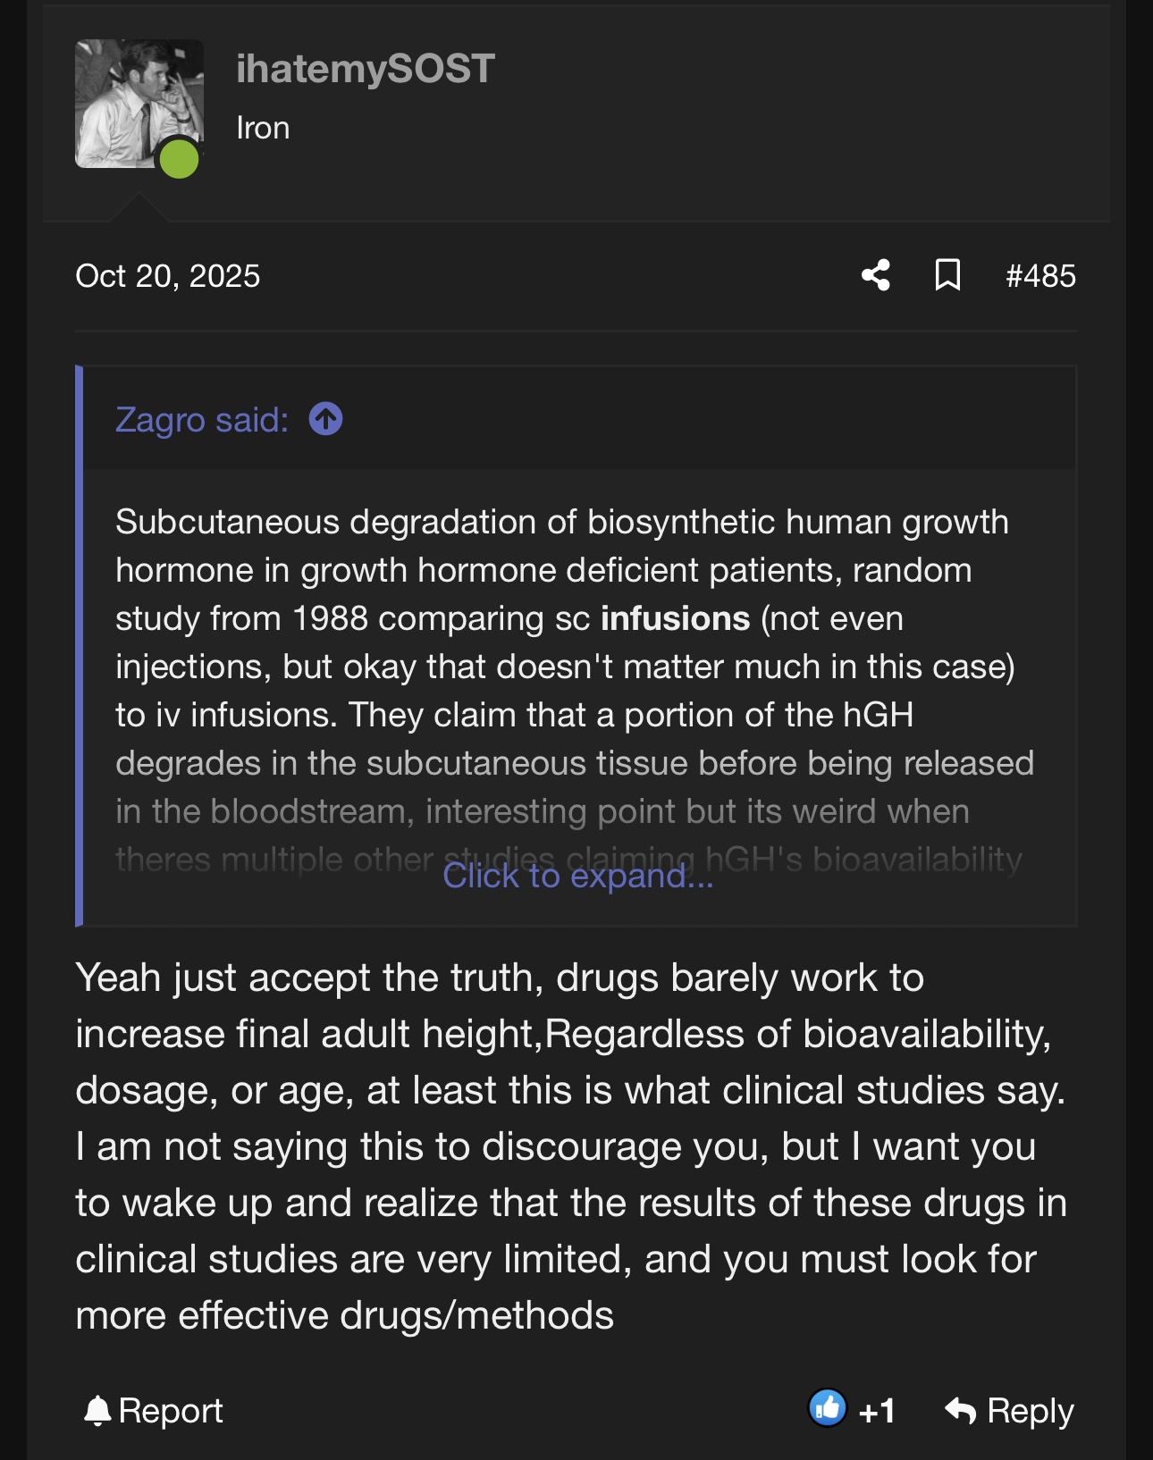Click the up arrow beside Zagro said

click(325, 419)
